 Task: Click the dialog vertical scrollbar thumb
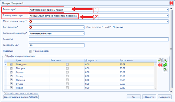coord(171,49)
